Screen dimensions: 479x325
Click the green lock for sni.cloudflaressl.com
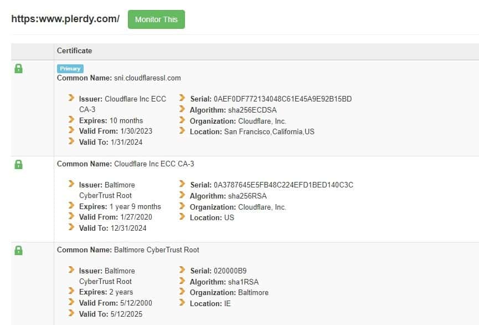pyautogui.click(x=18, y=69)
